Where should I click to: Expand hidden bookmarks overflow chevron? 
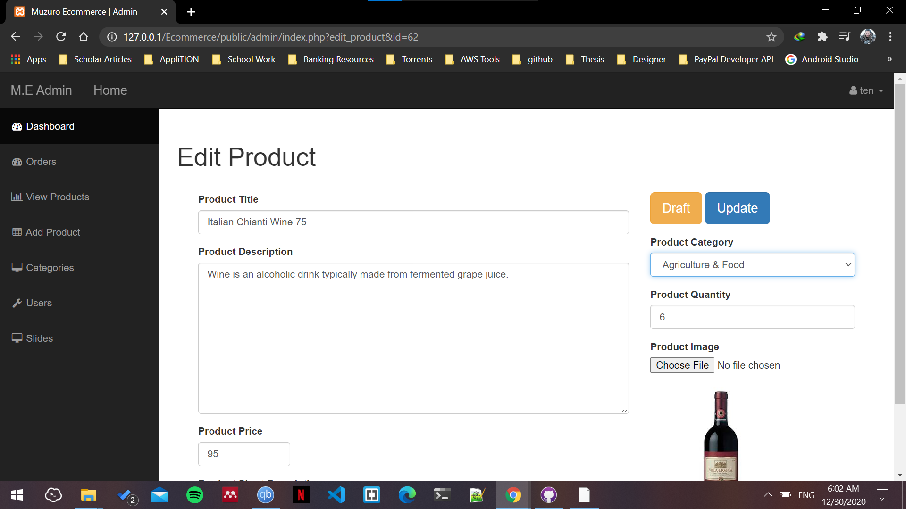889,59
